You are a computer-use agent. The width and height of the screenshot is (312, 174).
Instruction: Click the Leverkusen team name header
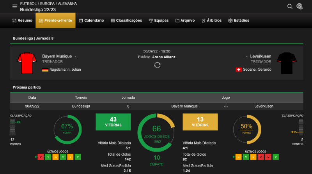(x=261, y=56)
